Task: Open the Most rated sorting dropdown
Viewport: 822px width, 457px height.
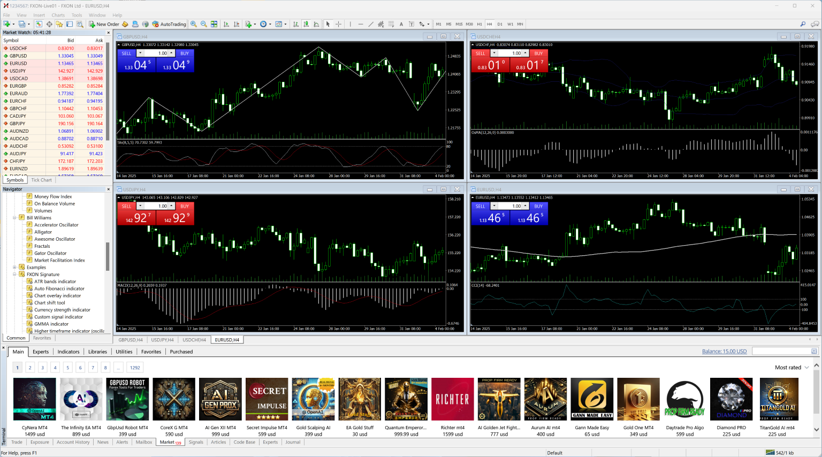Action: tap(792, 368)
